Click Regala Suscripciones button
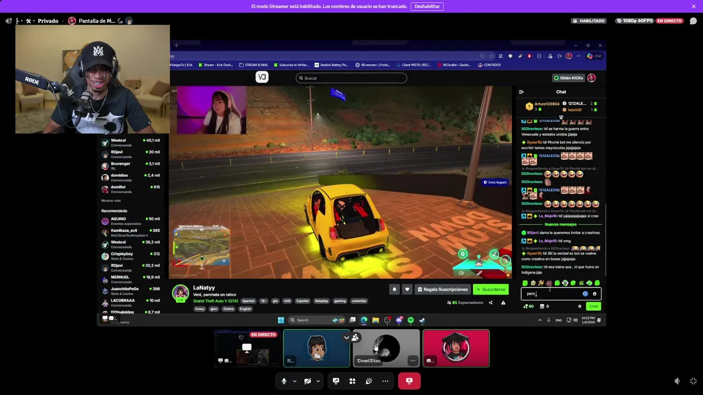703x395 pixels. point(443,290)
